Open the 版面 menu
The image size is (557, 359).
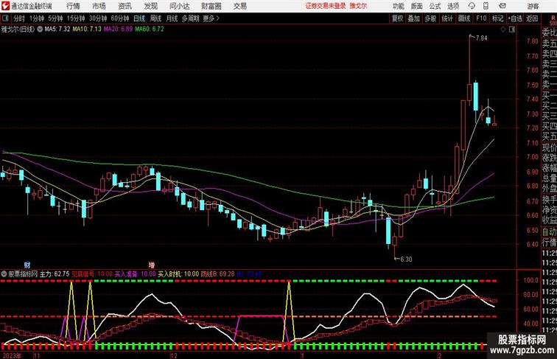coord(417,6)
